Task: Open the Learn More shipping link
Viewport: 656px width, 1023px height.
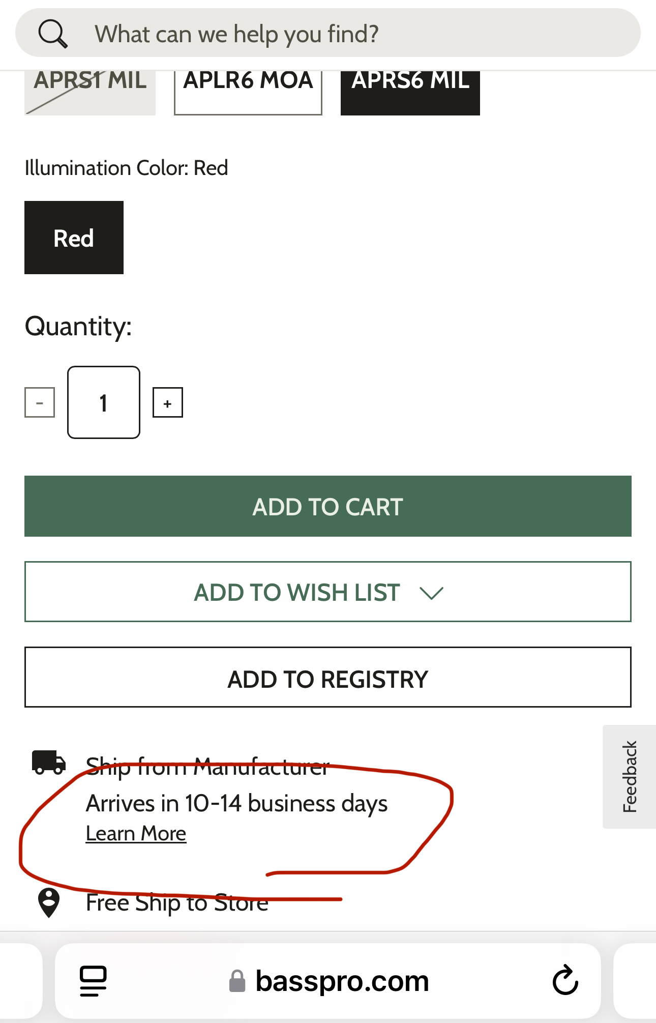Action: click(136, 833)
